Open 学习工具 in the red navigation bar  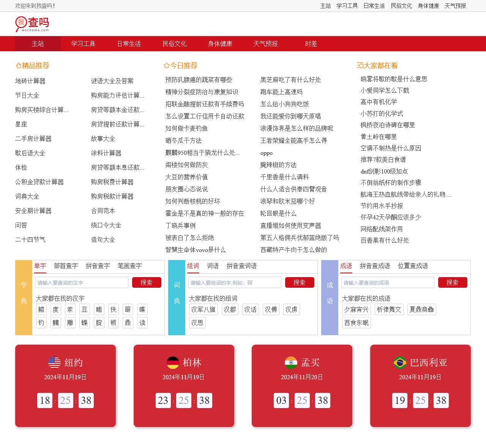83,44
